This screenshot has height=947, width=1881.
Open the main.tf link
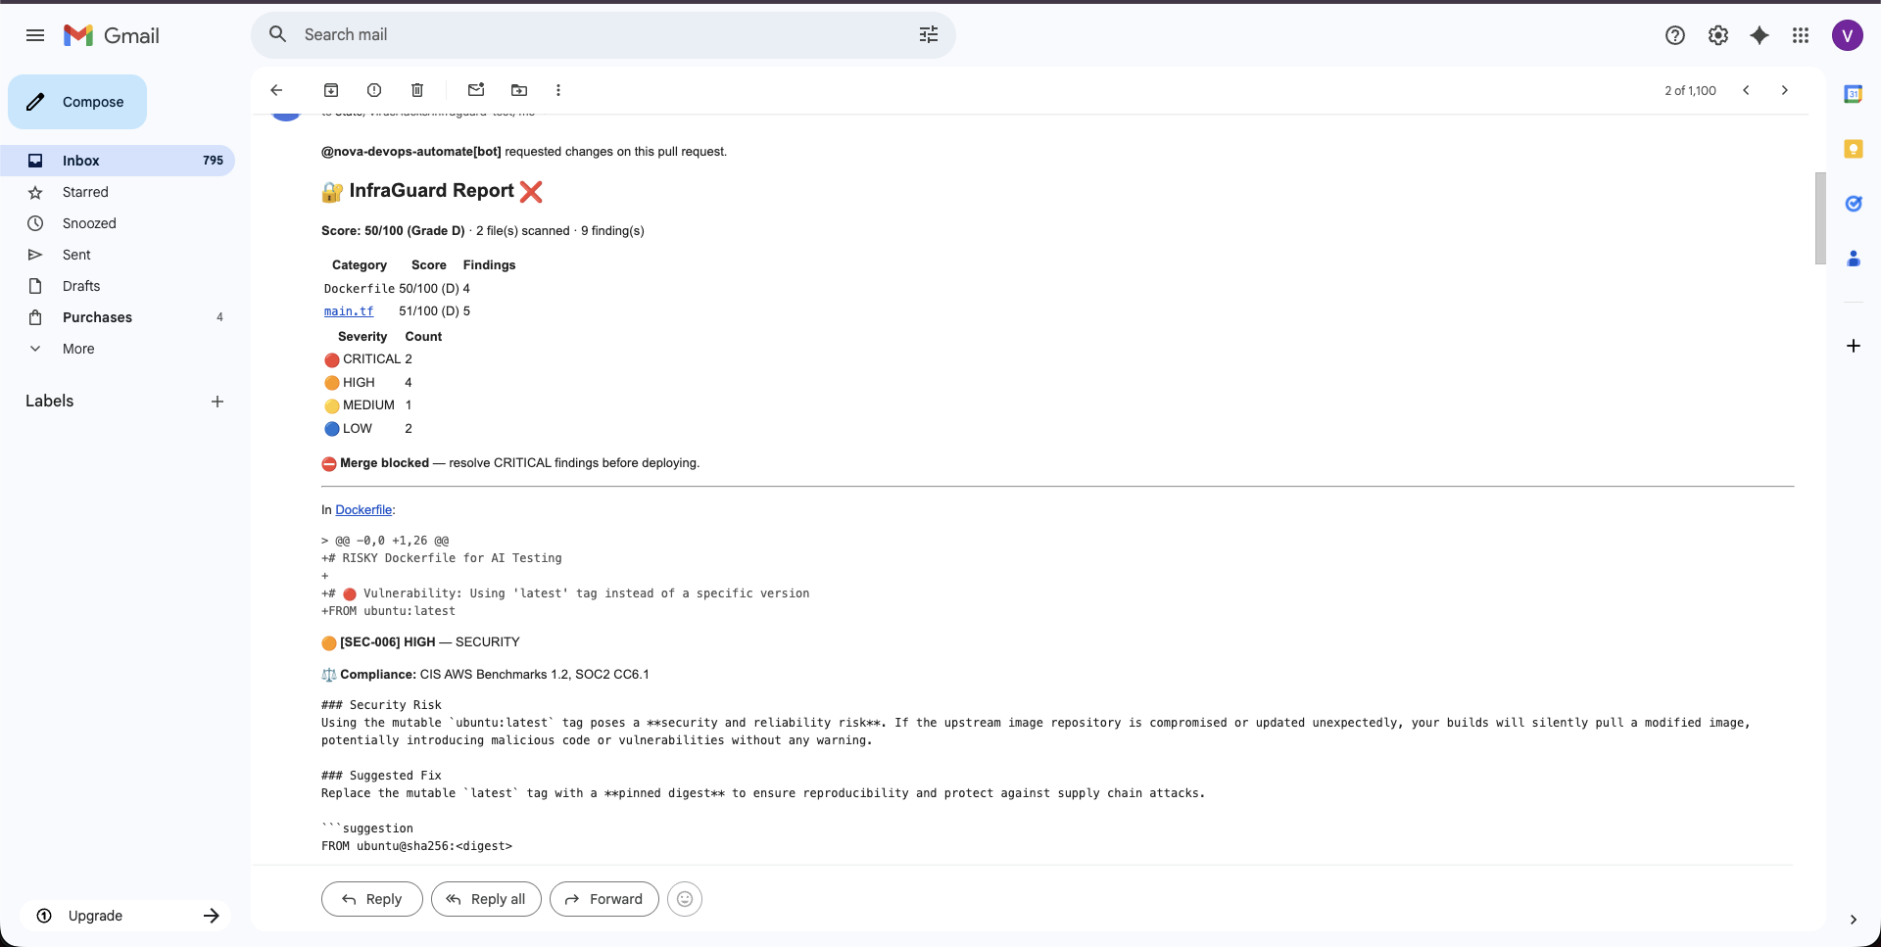[x=349, y=311]
